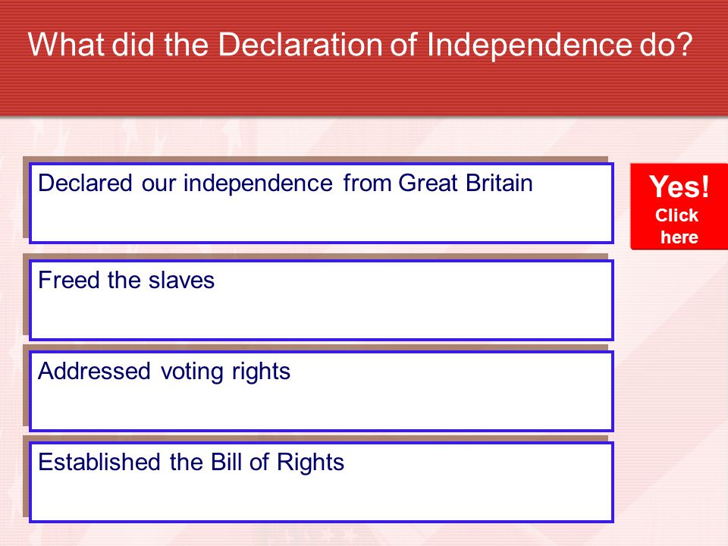The height and width of the screenshot is (546, 728).
Task: Choose the "Freed the slaves" answer box
Action: [322, 300]
